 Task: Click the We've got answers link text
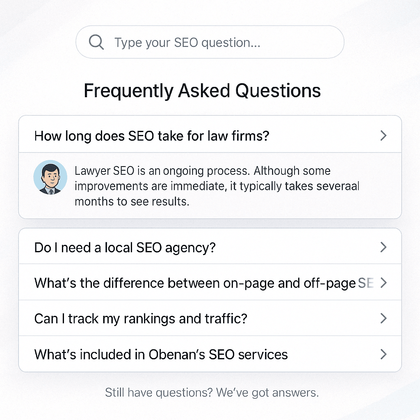[x=267, y=393]
